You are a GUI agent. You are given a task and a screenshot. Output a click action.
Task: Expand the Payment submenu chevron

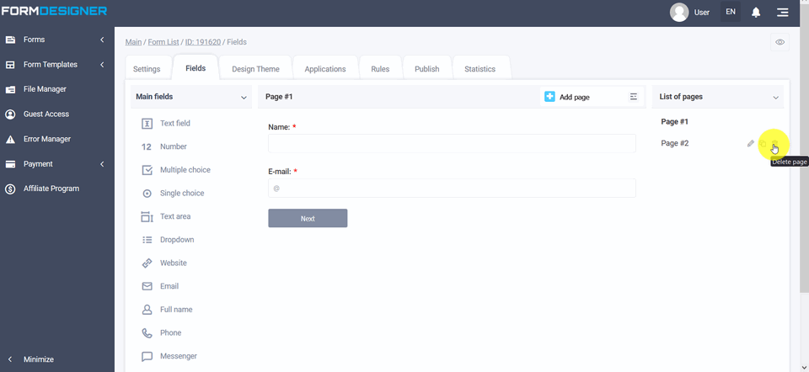click(x=102, y=164)
